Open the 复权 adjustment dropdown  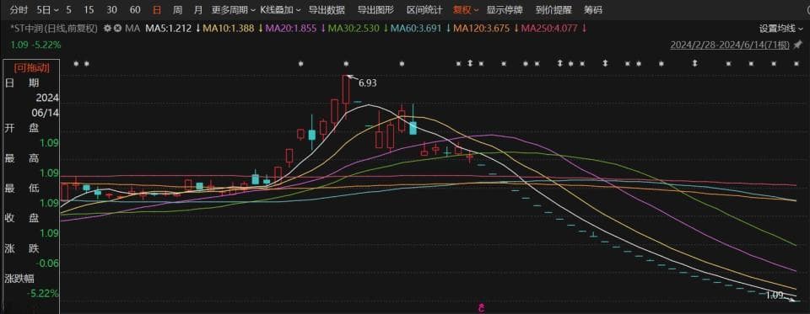point(466,10)
